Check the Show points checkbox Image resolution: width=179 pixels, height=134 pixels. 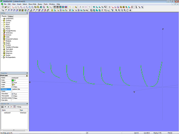pos(13,96)
